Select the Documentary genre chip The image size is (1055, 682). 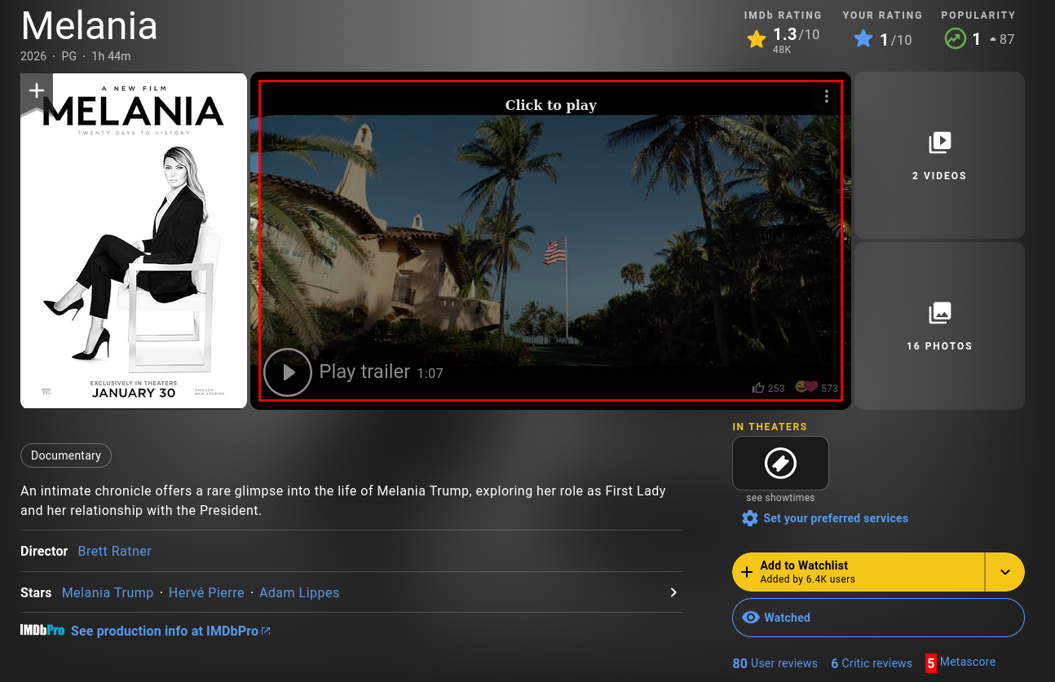point(66,455)
